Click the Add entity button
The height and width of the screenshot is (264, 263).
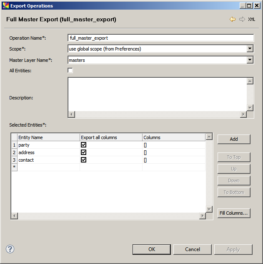(x=233, y=139)
